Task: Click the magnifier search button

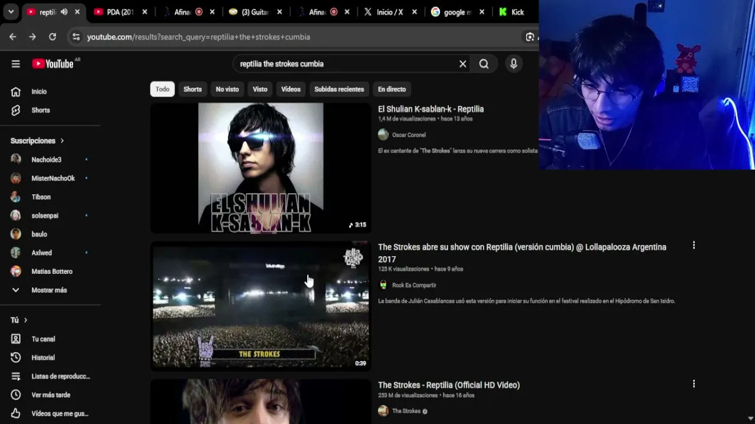Action: [484, 64]
